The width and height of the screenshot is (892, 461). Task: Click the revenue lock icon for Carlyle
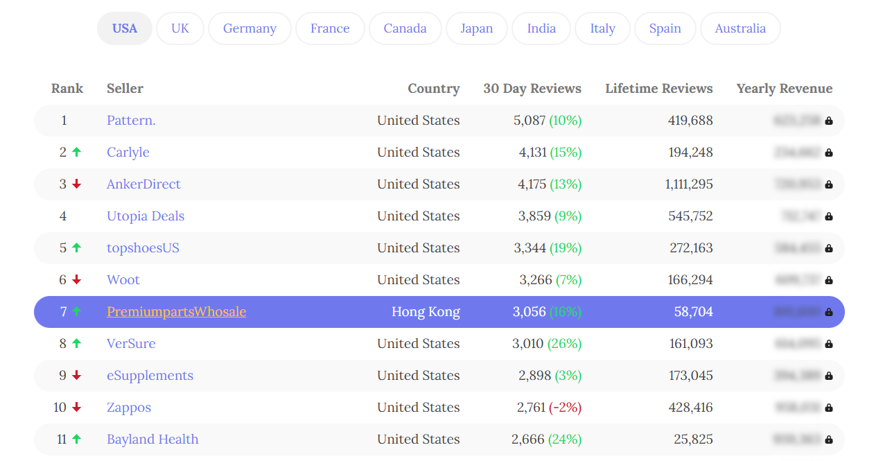829,153
